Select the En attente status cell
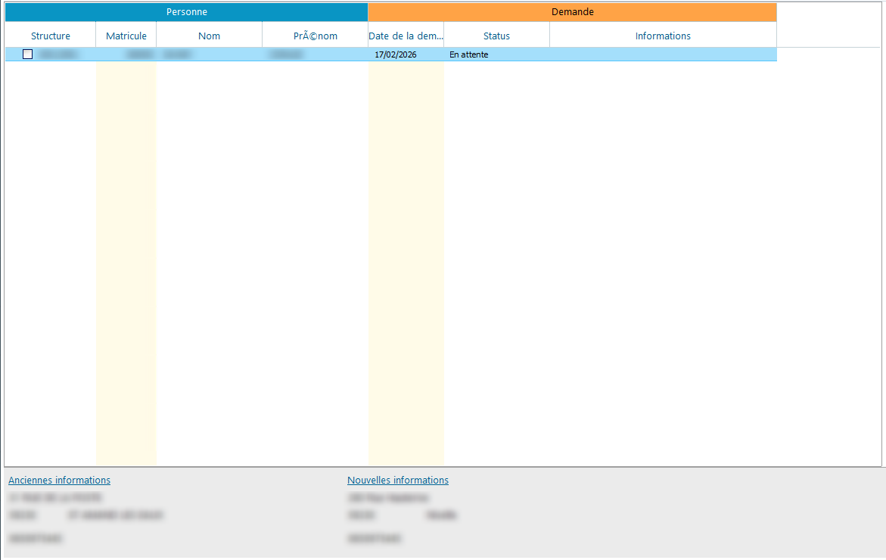The width and height of the screenshot is (886, 560). pos(469,54)
